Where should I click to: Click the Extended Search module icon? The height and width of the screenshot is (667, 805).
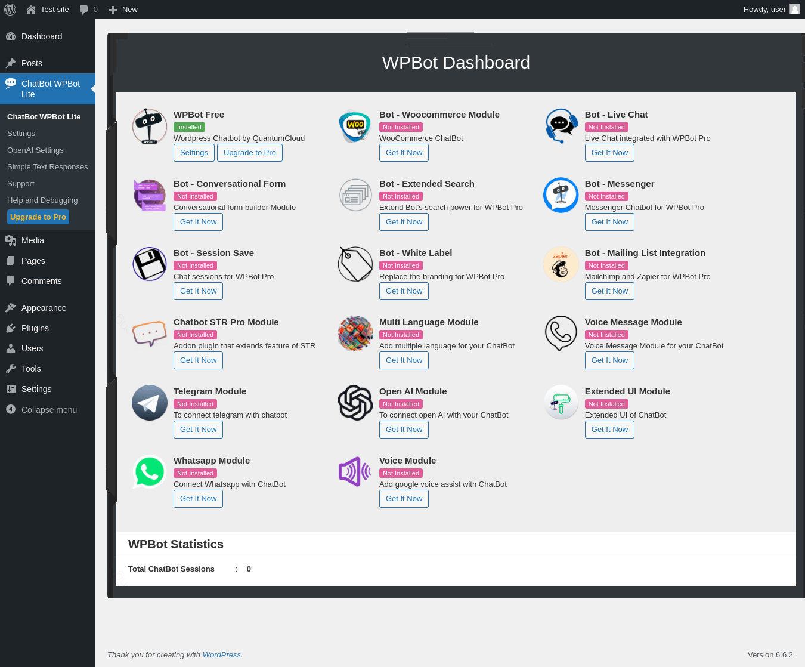[355, 195]
